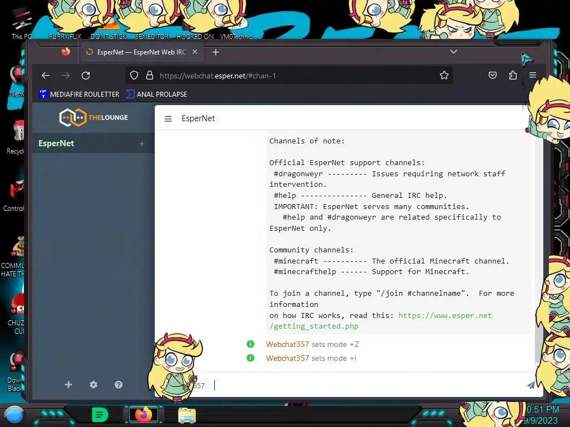Open ANAL PROLAPSE bookmark
The width and height of the screenshot is (570, 427).
(x=156, y=95)
